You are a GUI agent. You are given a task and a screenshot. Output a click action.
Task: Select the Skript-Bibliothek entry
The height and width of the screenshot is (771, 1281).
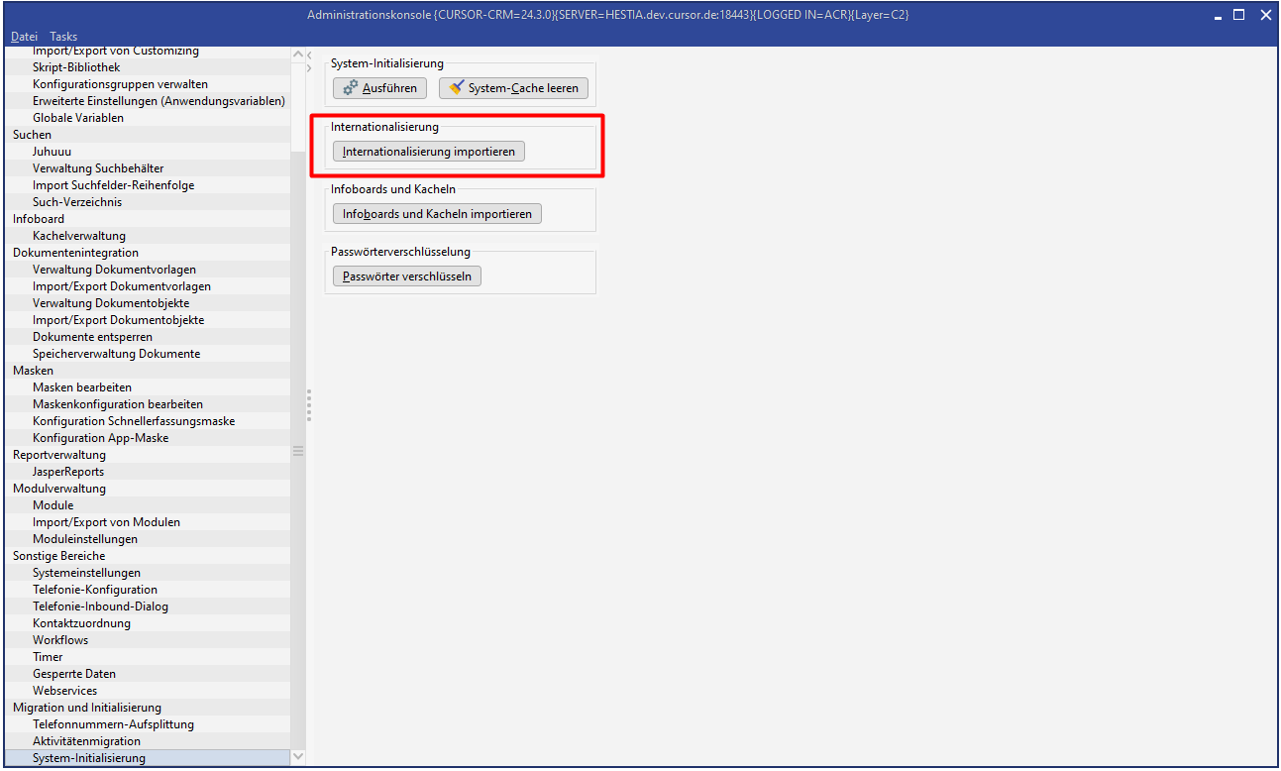pyautogui.click(x=76, y=67)
